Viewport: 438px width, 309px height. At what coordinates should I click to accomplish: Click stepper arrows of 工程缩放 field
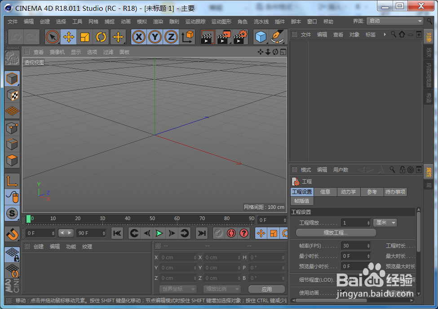(x=368, y=223)
